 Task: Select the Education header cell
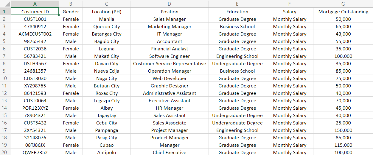(237, 12)
